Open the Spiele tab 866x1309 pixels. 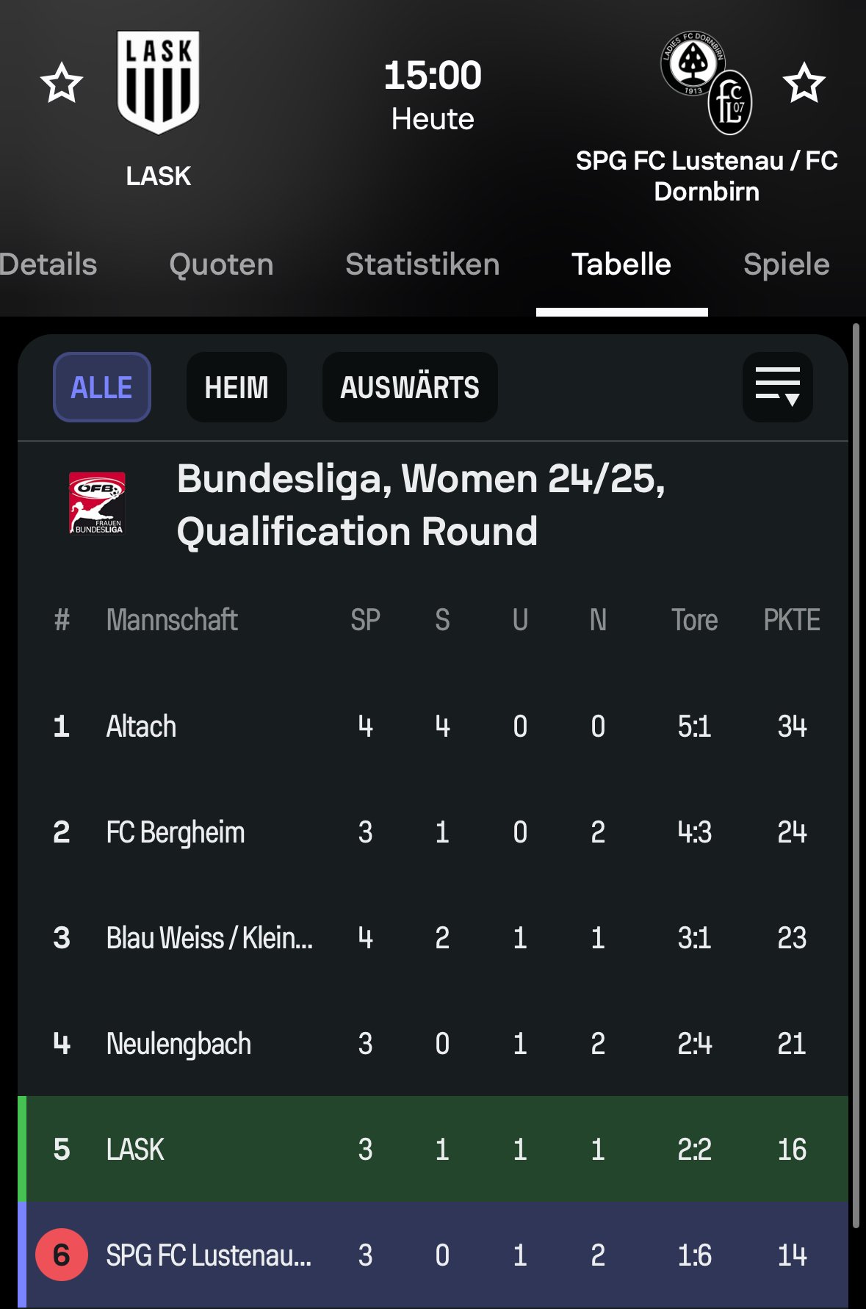(786, 264)
